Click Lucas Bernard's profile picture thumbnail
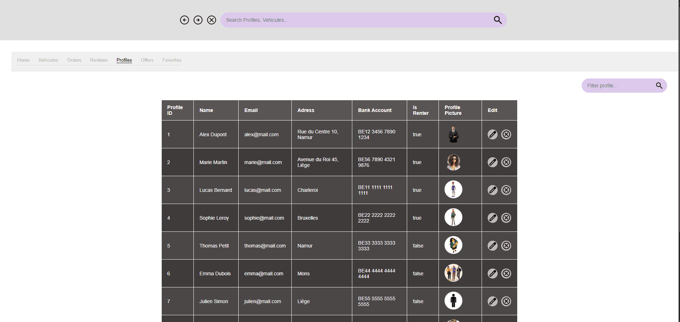Screen dimensions: 680x322 click(x=453, y=189)
